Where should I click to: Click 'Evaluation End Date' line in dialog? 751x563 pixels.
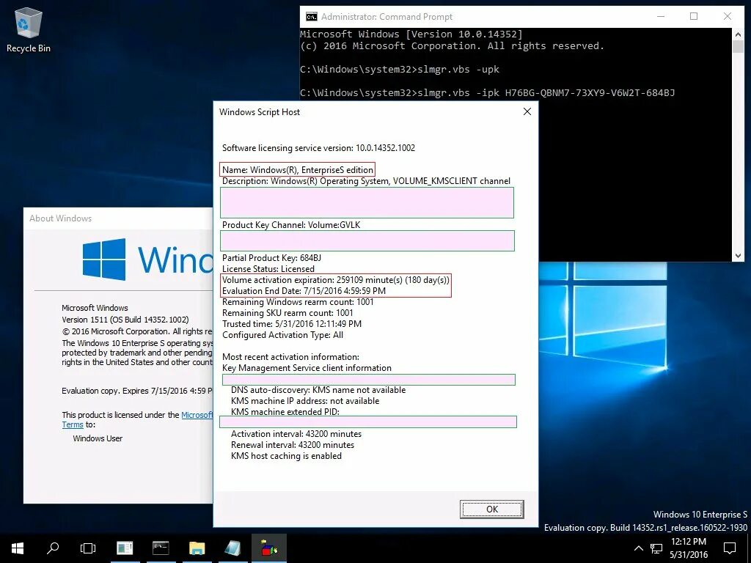click(304, 291)
